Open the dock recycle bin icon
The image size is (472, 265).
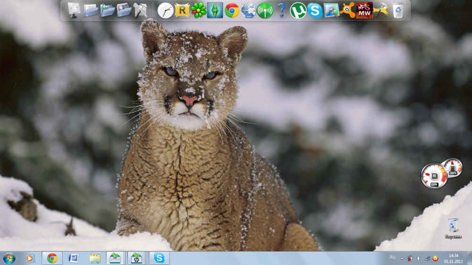coord(397,10)
